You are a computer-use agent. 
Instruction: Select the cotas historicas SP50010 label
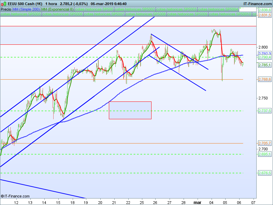[230, 14]
